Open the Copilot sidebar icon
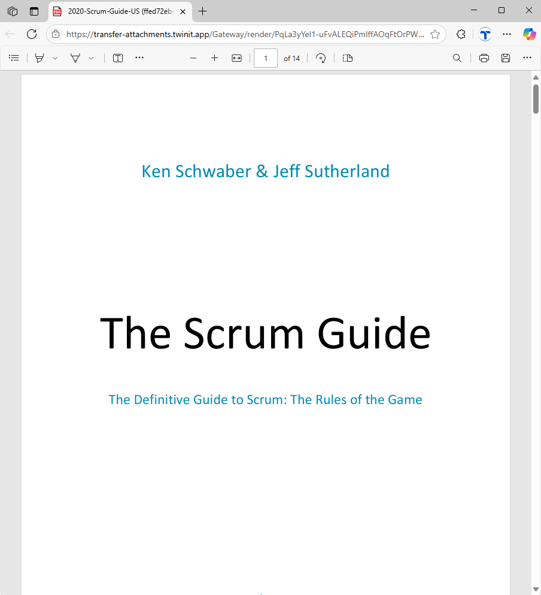 tap(529, 34)
